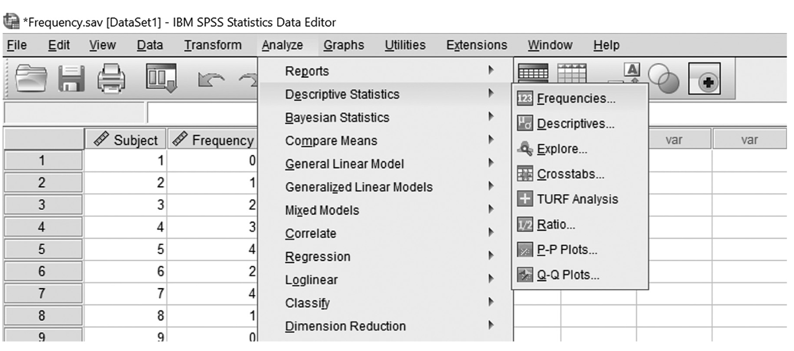794x351 pixels.
Task: Click the Save floppy disk icon
Action: [x=72, y=78]
